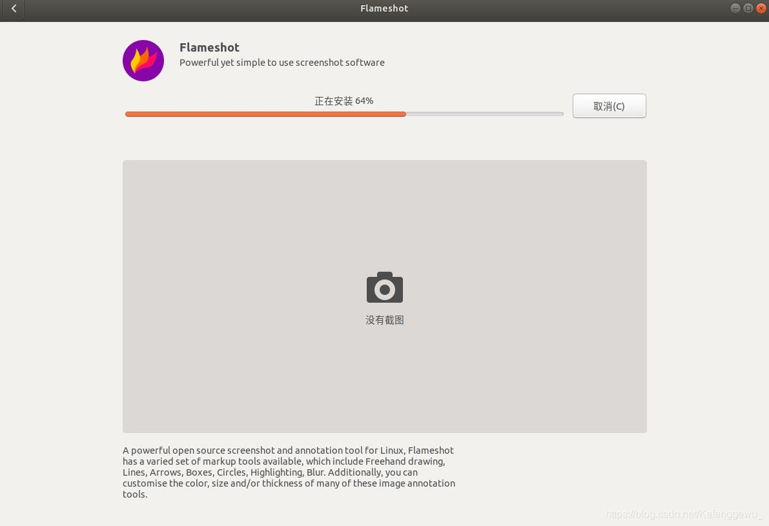This screenshot has width=769, height=526.
Task: Click the camera placeholder icon
Action: coord(385,287)
